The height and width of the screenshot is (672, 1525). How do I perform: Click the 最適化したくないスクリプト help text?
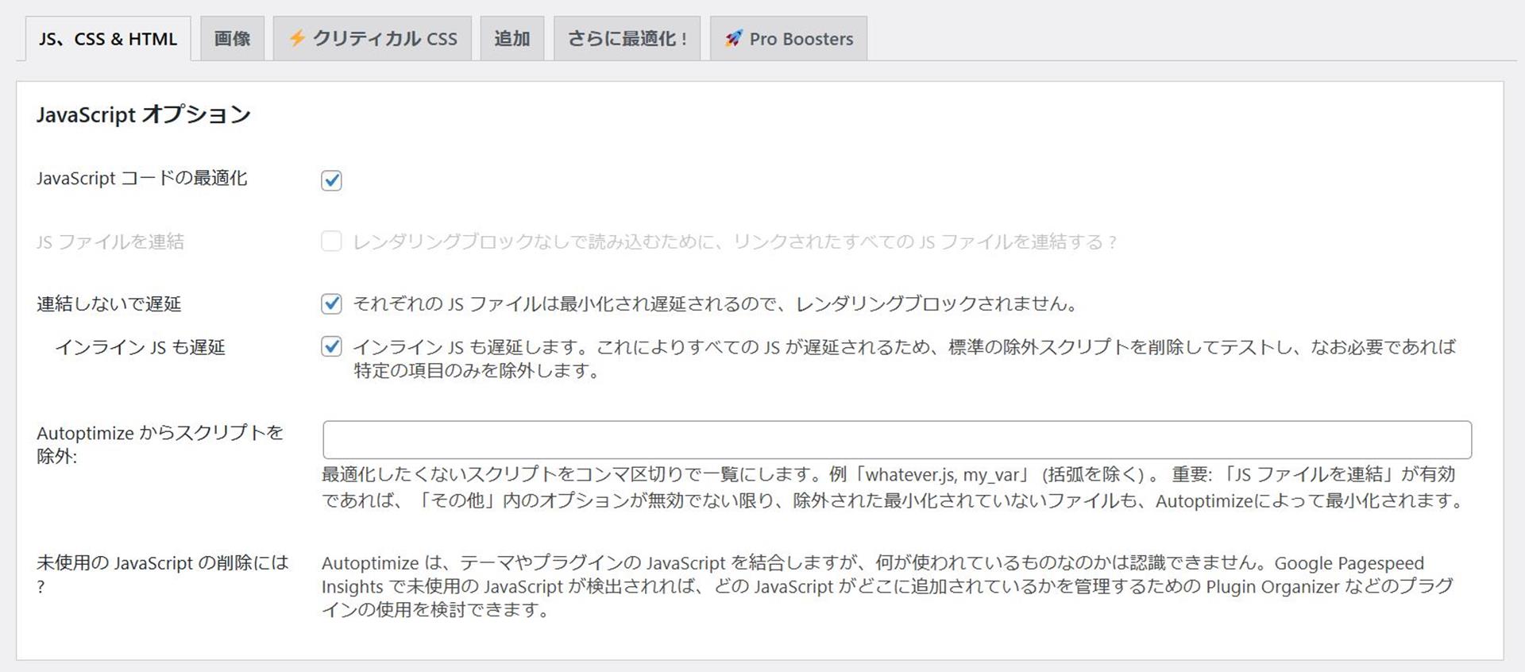coord(893,487)
